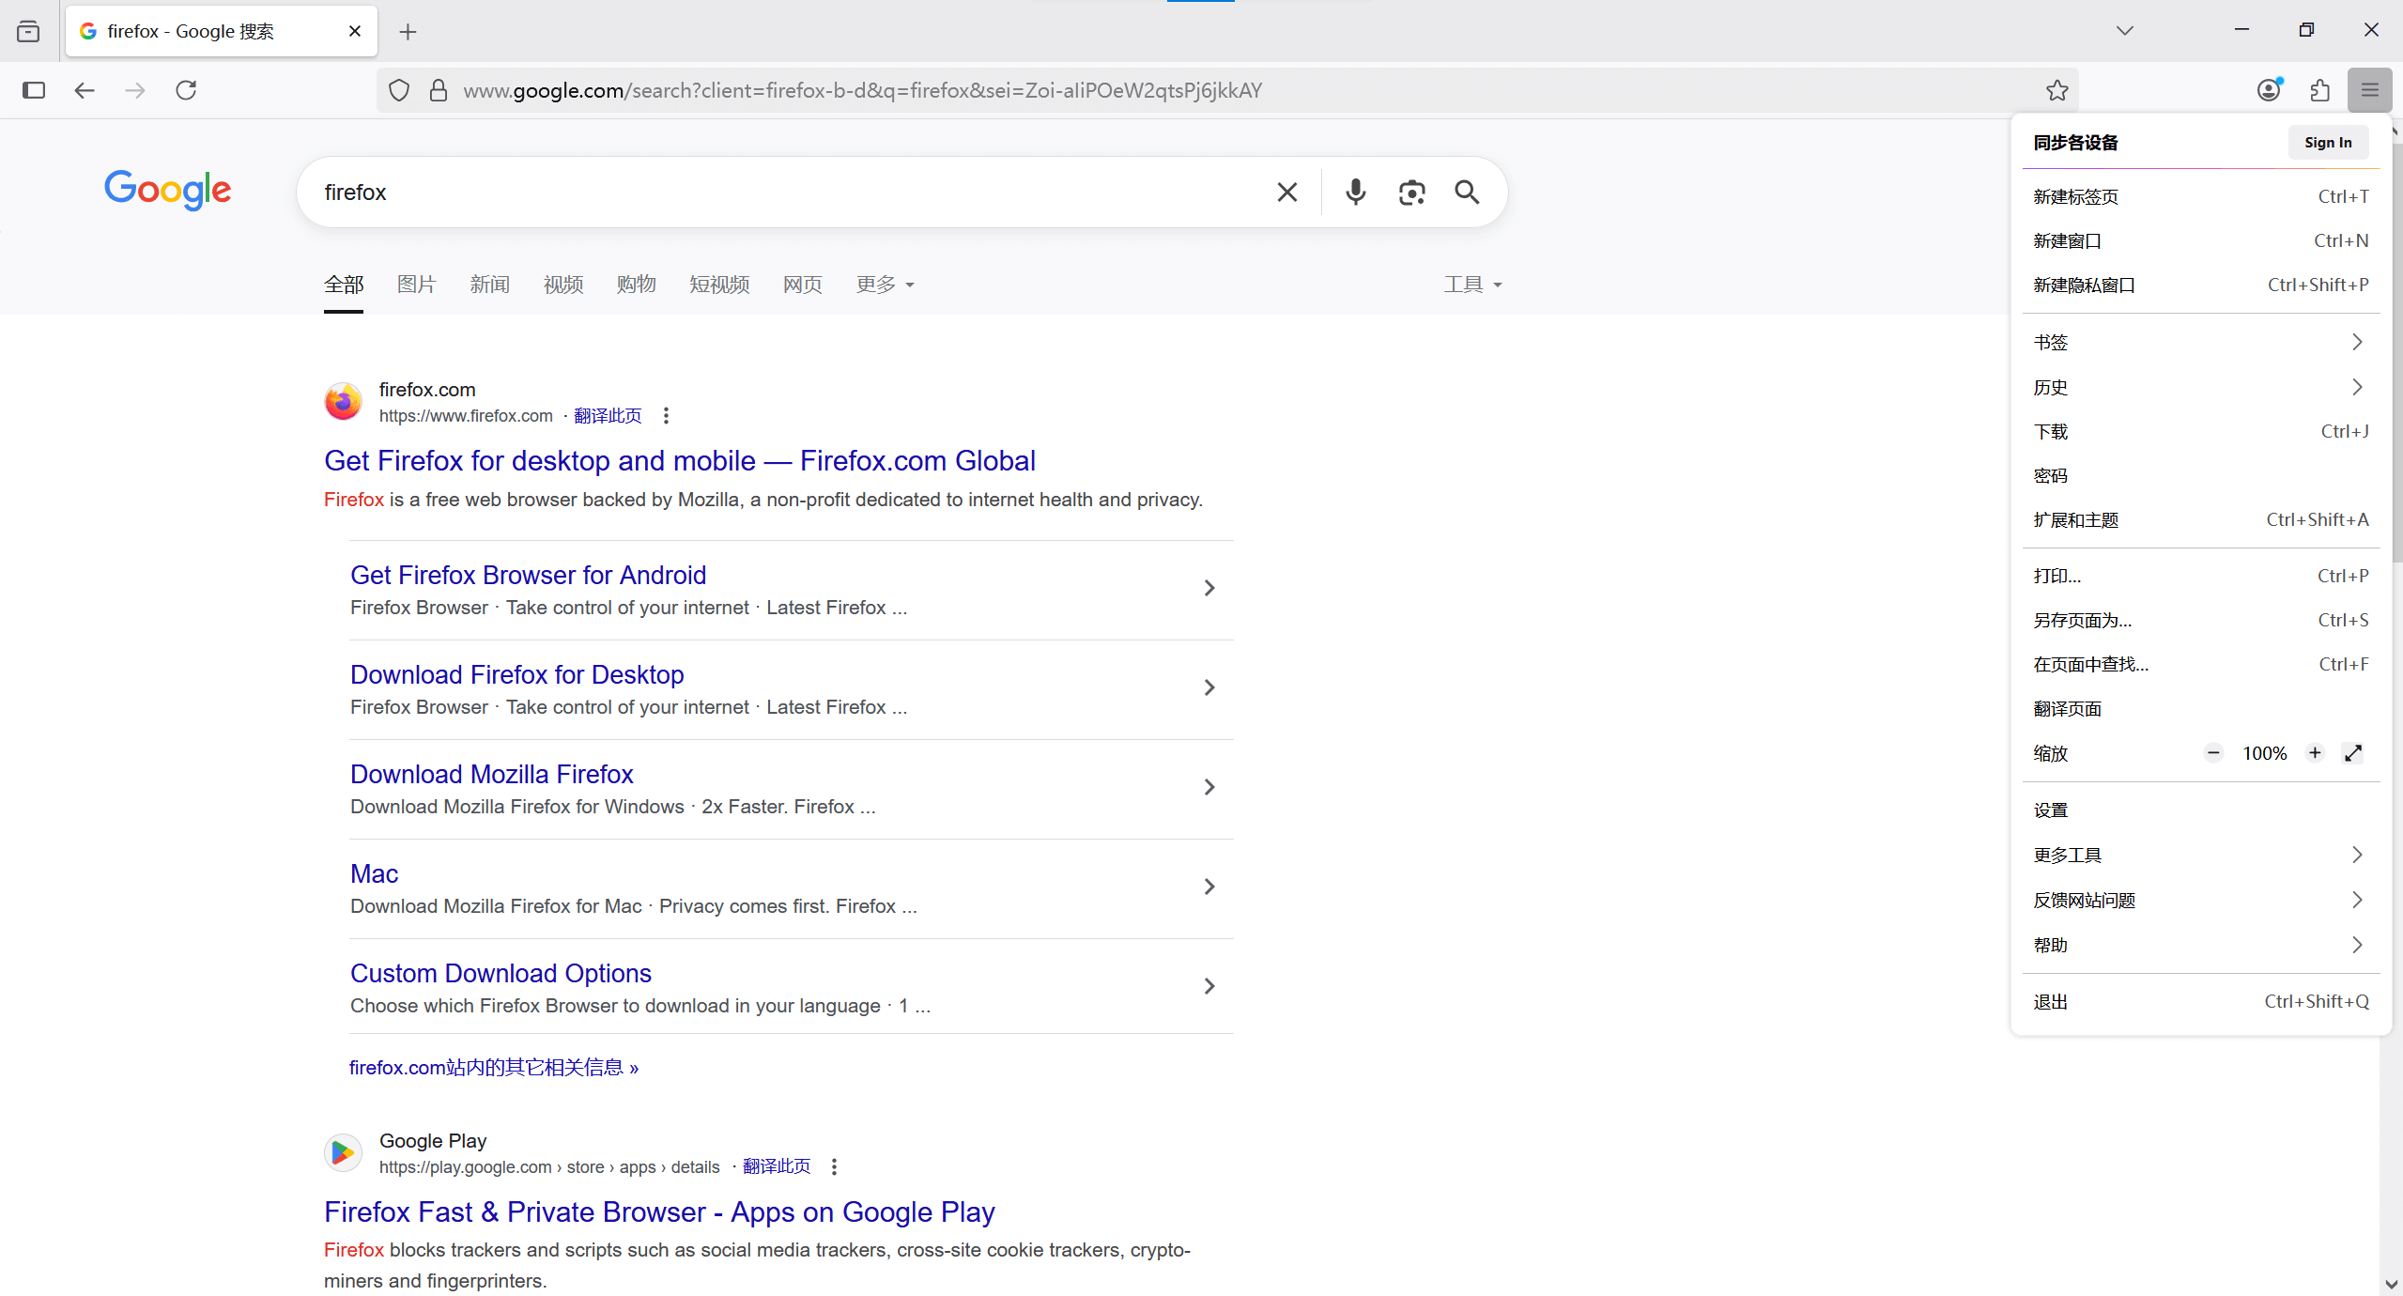
Task: Open Google Lens image search icon
Action: tap(1411, 193)
